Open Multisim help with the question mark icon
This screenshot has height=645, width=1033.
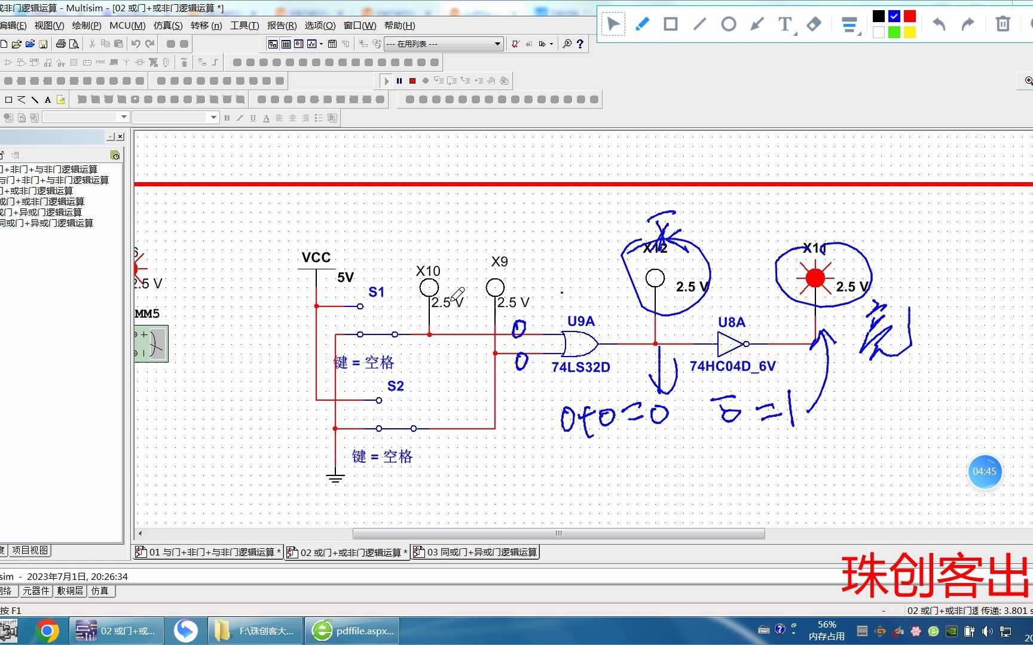580,43
